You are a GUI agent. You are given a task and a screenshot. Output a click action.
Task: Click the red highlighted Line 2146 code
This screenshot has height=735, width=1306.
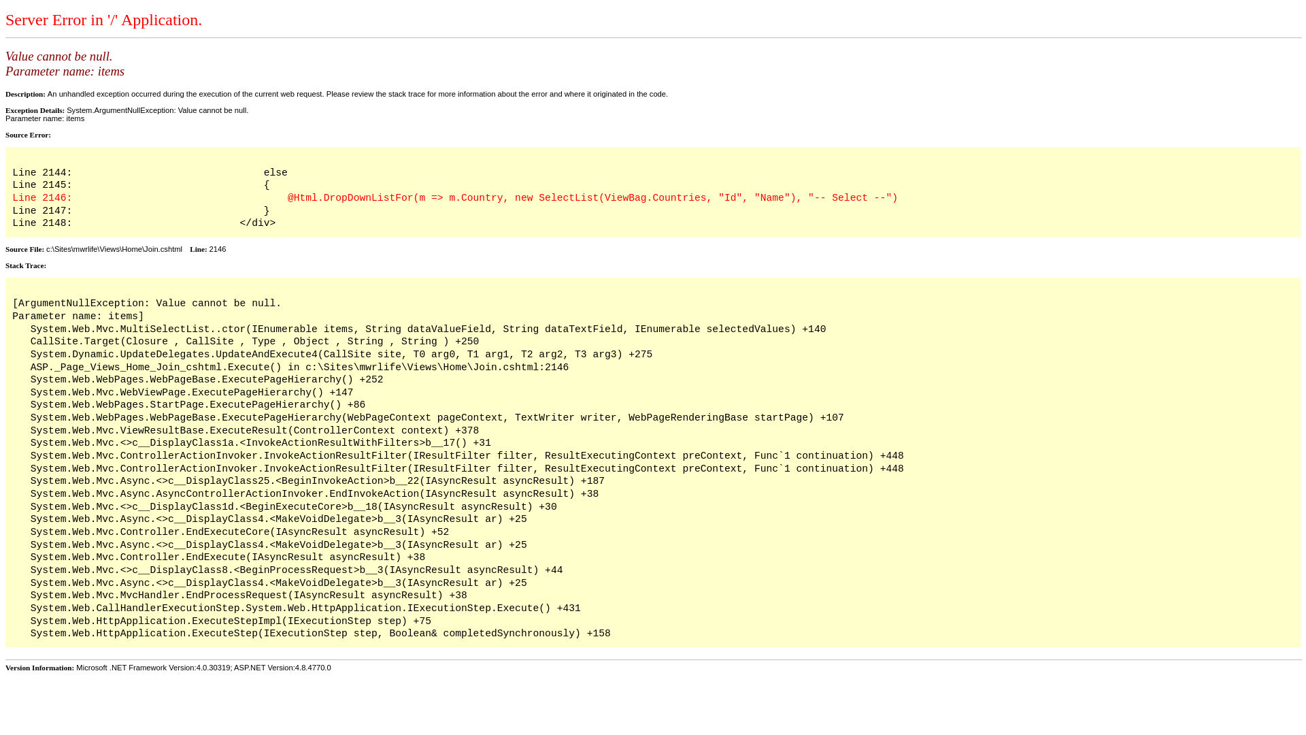pyautogui.click(x=592, y=198)
